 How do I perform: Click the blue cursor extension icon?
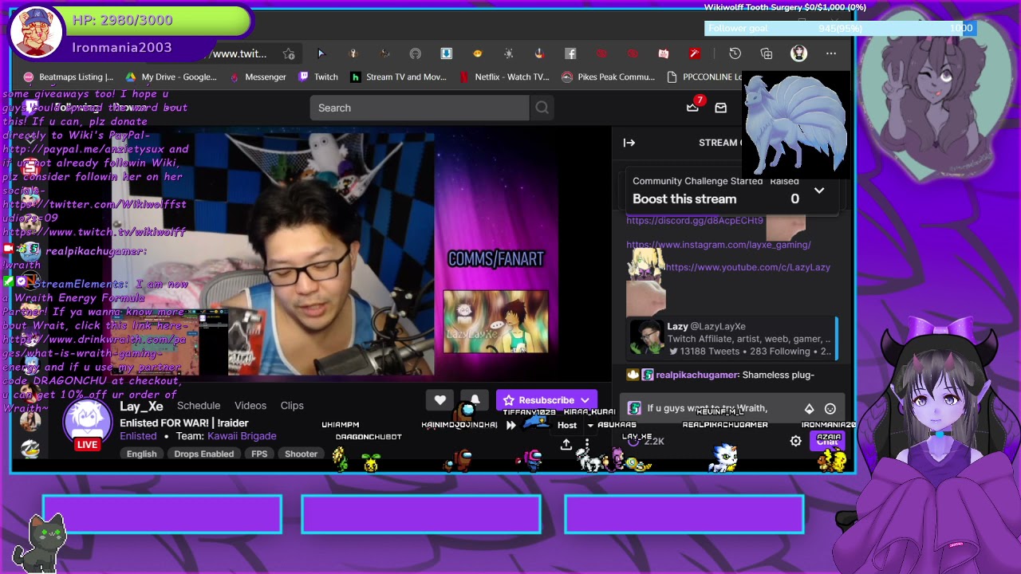[321, 53]
